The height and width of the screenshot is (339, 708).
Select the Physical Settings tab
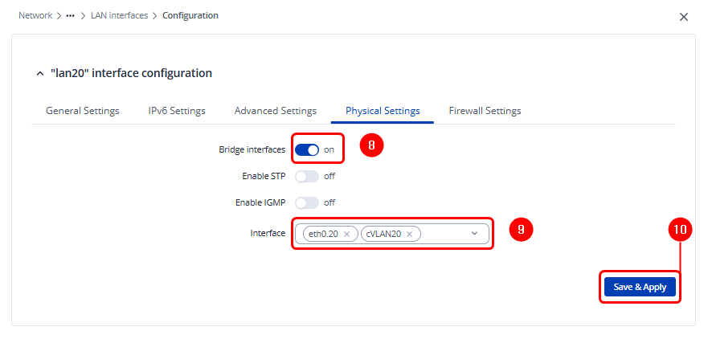(x=383, y=111)
